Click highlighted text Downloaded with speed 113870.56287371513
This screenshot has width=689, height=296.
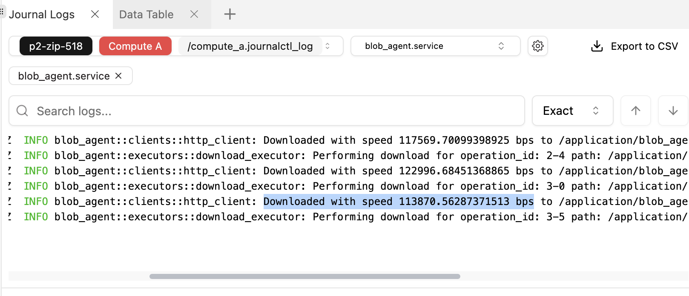tap(399, 202)
